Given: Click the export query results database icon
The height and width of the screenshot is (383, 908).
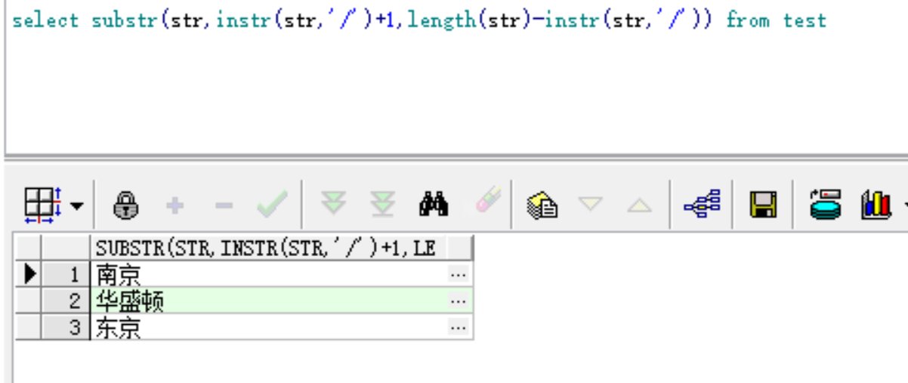Looking at the screenshot, I should coord(826,205).
